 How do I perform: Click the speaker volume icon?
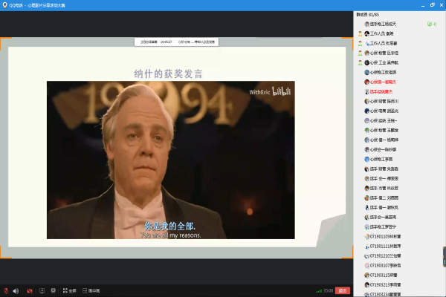tap(16, 291)
